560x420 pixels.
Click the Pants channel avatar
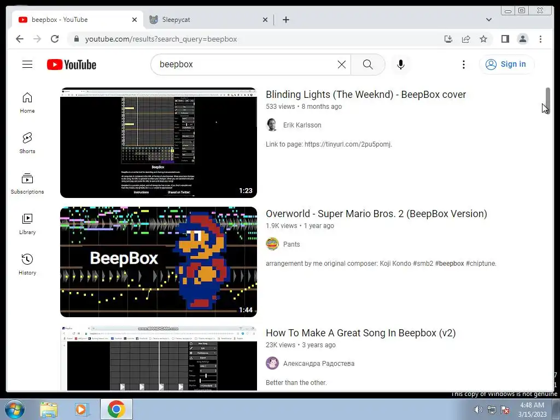272,244
